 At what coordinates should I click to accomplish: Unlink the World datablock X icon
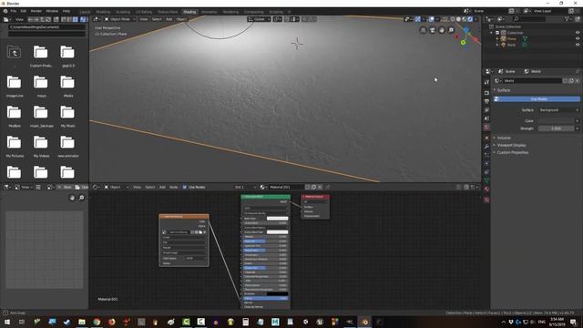tap(577, 81)
